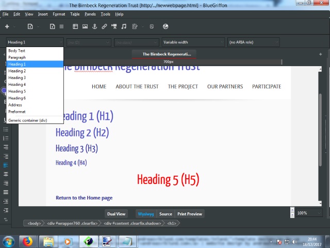Choose Preformat from format list
Viewport: 330px width, 248px height.
point(35,112)
